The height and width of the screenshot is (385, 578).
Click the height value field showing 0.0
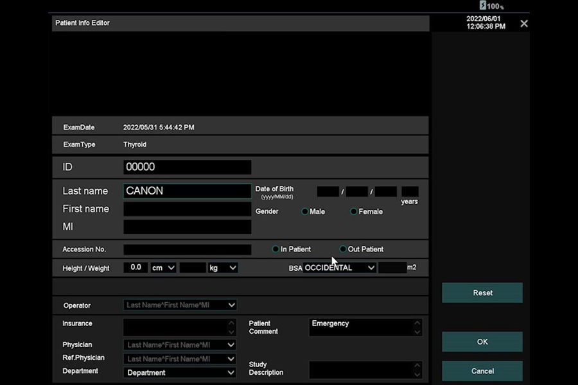pyautogui.click(x=136, y=268)
